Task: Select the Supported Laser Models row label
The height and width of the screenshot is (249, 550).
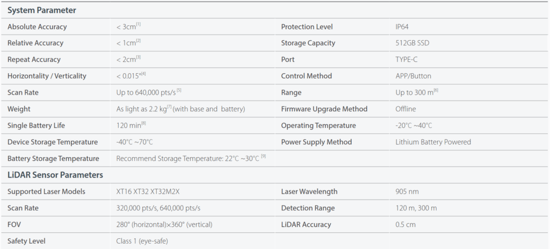Action: [46, 192]
